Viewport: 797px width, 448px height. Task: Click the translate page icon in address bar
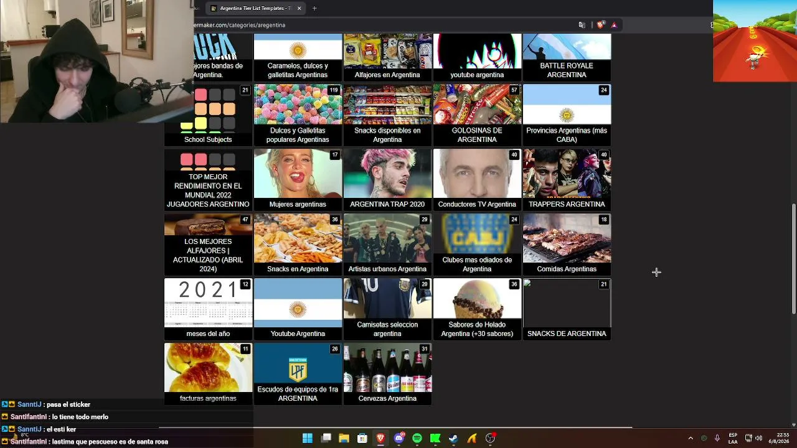tap(582, 25)
